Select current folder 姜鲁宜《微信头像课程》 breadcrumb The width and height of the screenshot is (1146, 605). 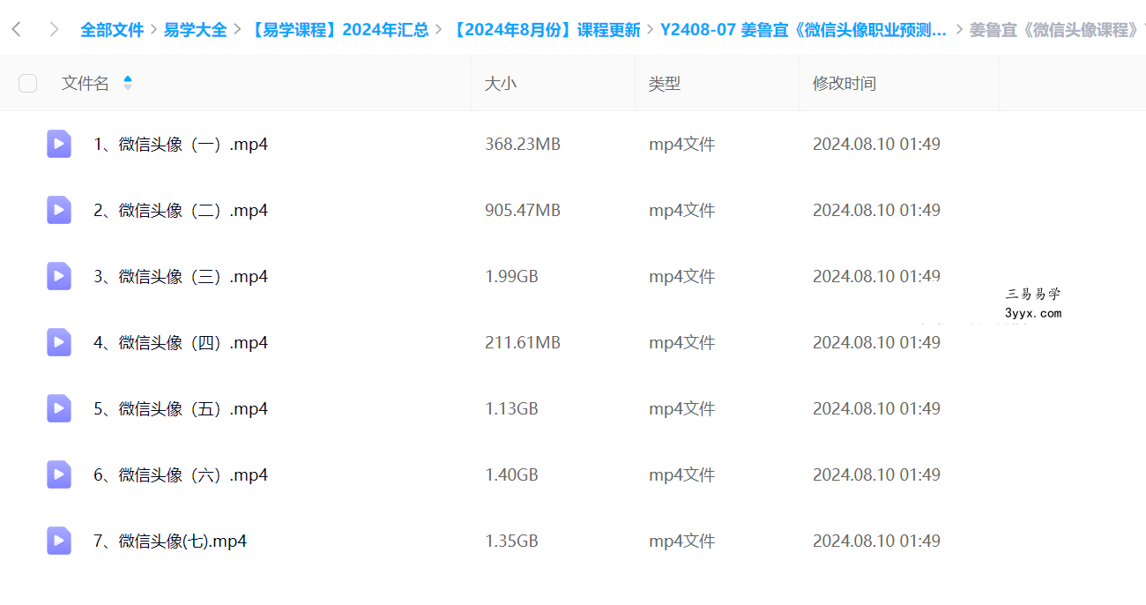[x=1054, y=30]
